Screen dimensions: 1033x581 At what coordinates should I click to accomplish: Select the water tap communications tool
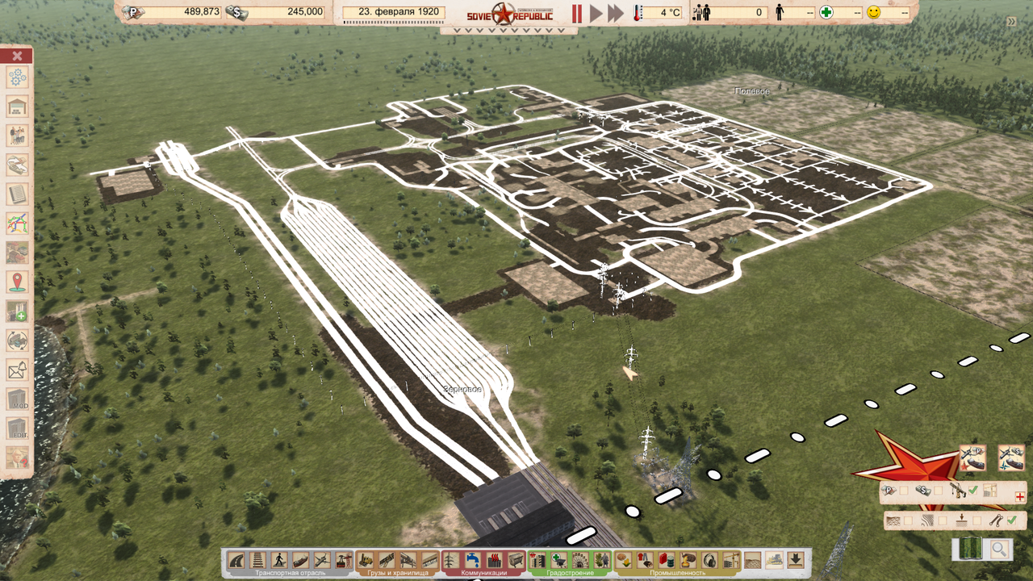click(x=472, y=560)
